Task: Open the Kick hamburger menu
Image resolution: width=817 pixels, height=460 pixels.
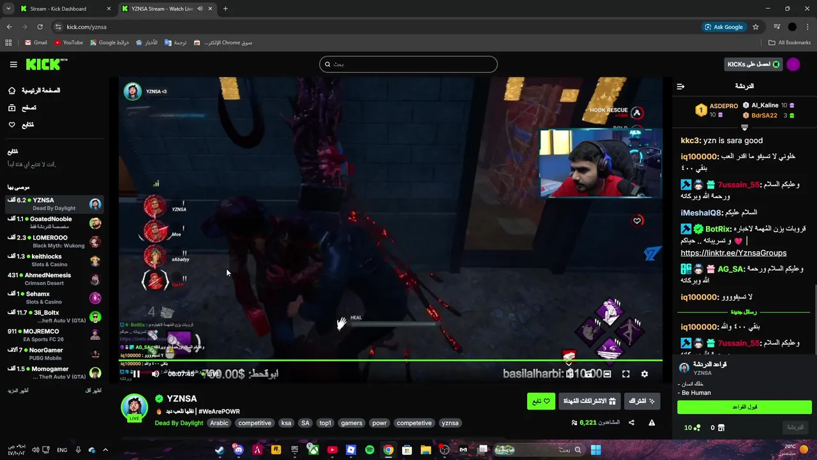Action: pyautogui.click(x=13, y=65)
